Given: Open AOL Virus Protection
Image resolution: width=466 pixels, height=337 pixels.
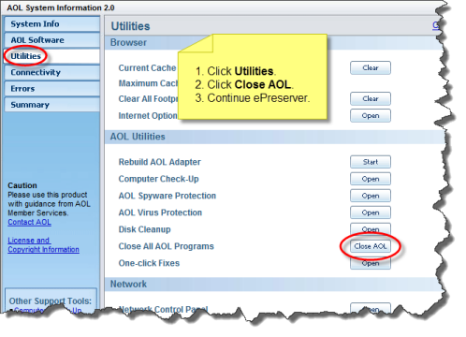Looking at the screenshot, I should 371,212.
